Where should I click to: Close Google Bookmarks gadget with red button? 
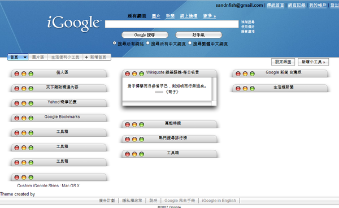point(17,118)
